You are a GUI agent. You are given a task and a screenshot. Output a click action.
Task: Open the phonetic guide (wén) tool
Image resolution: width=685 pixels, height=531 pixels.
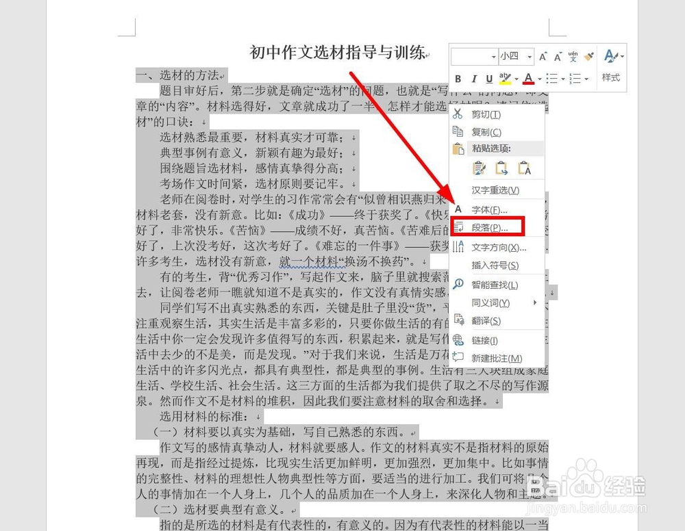[x=573, y=56]
